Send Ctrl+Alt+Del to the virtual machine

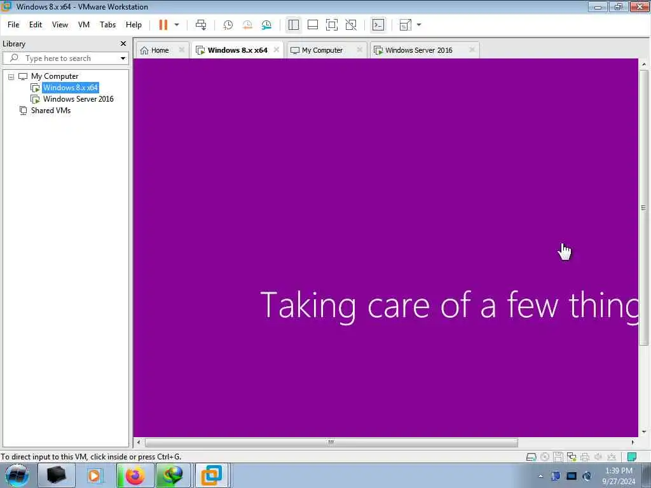(201, 25)
